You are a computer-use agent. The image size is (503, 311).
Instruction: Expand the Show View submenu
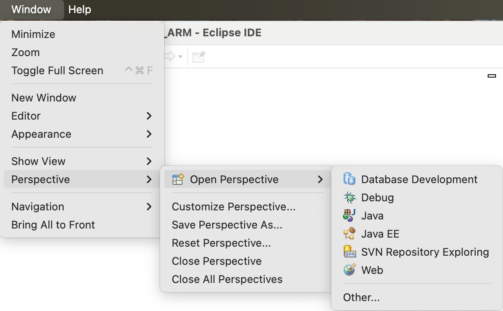(149, 161)
